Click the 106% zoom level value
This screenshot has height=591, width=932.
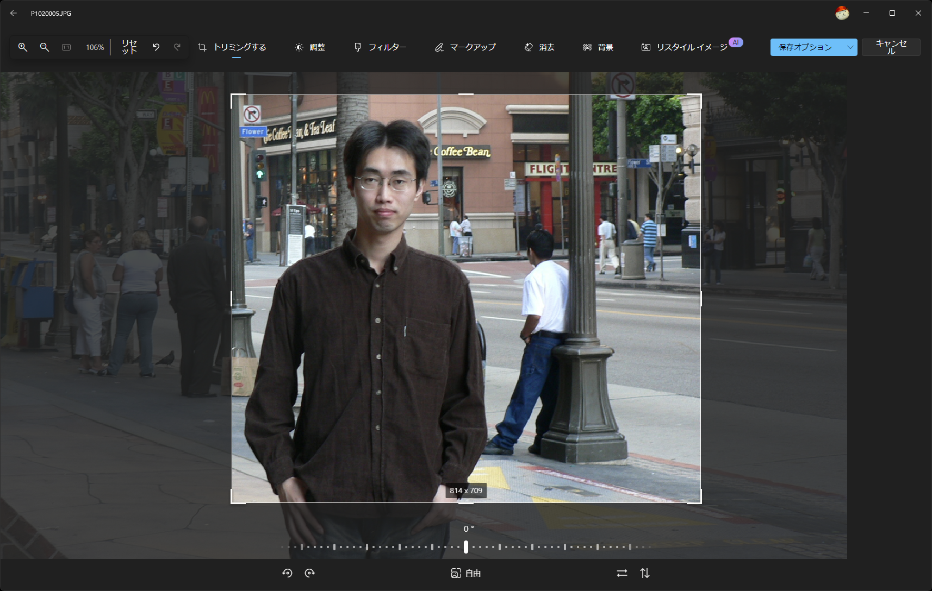pyautogui.click(x=95, y=47)
